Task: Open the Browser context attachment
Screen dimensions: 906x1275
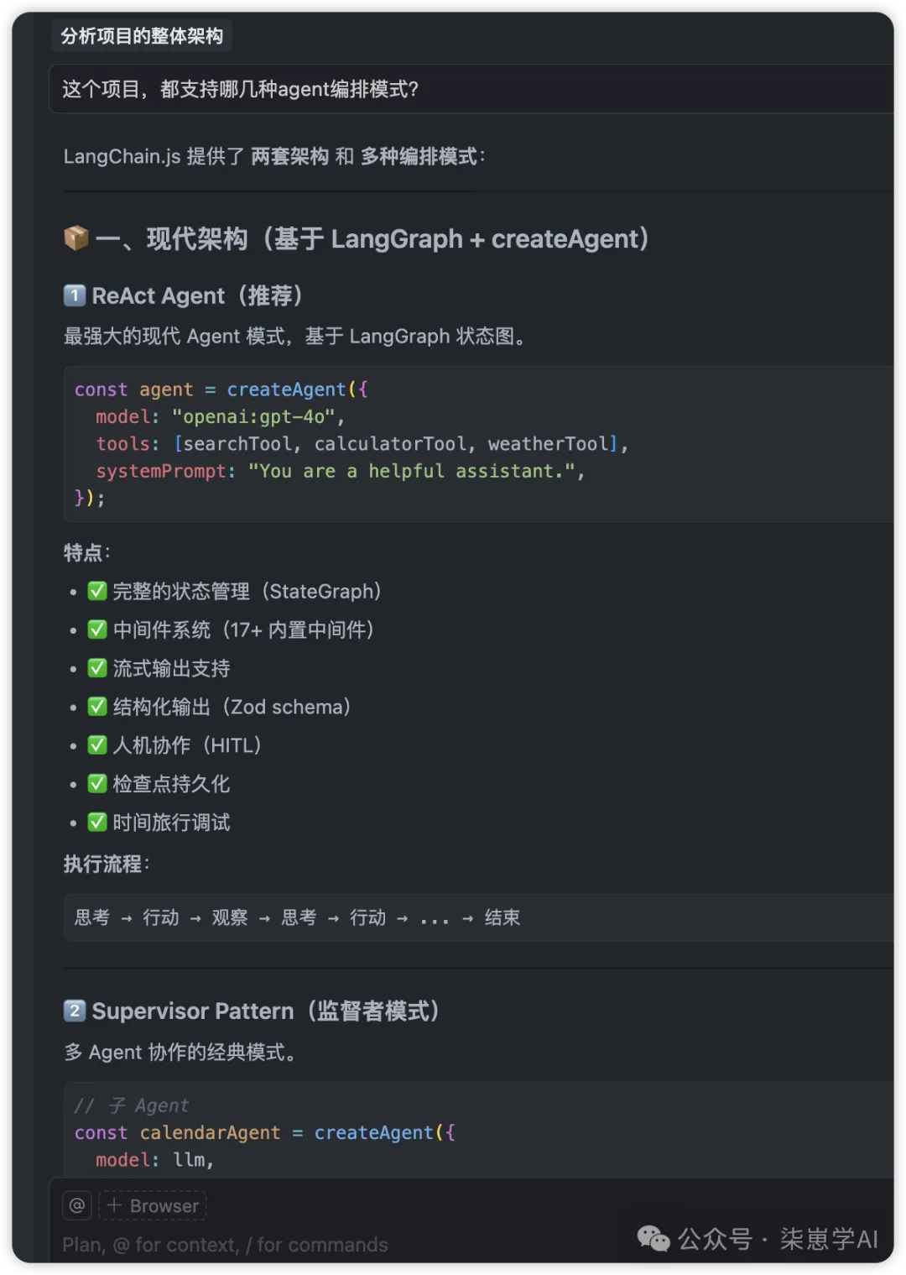Action: pyautogui.click(x=152, y=1204)
